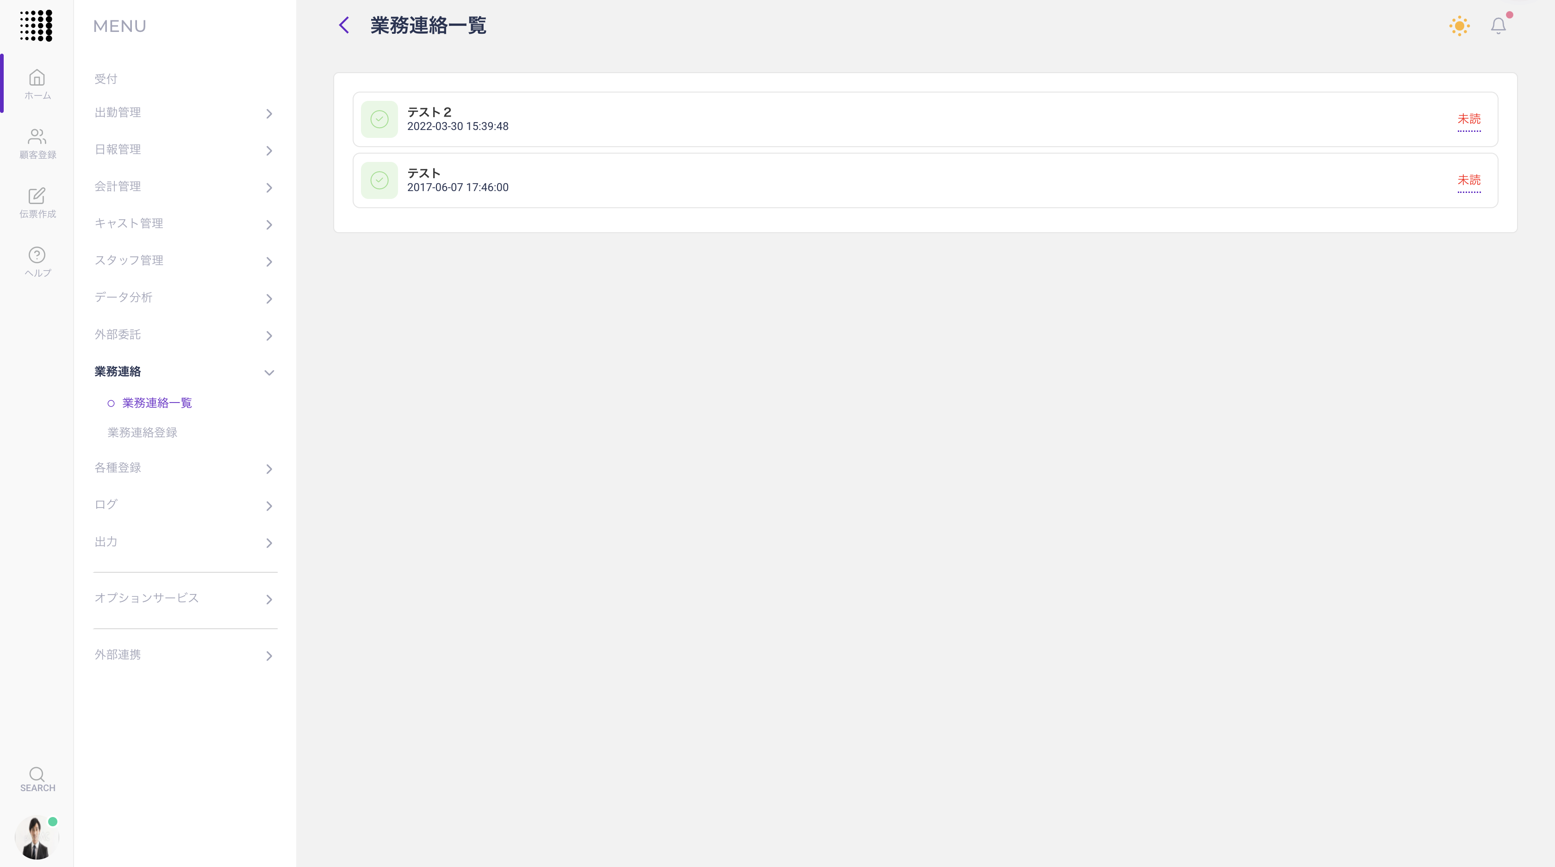Viewport: 1555px width, 867px height.
Task: Expand the 出勤管理 menu section
Action: 185,113
